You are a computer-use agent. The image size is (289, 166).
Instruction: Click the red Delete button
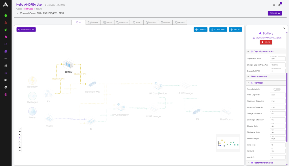coord(266,42)
